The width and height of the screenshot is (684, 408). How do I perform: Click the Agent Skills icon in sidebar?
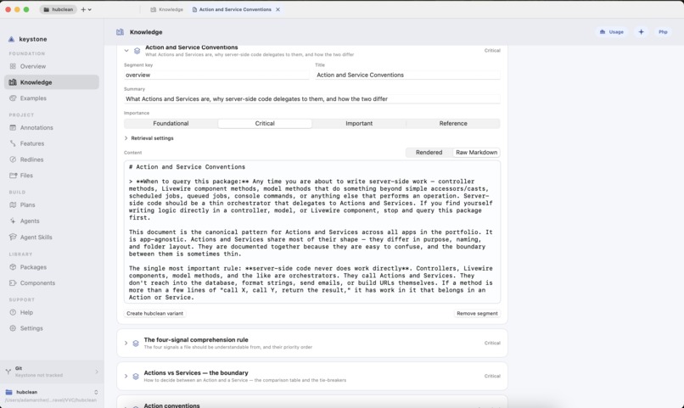[x=13, y=238]
